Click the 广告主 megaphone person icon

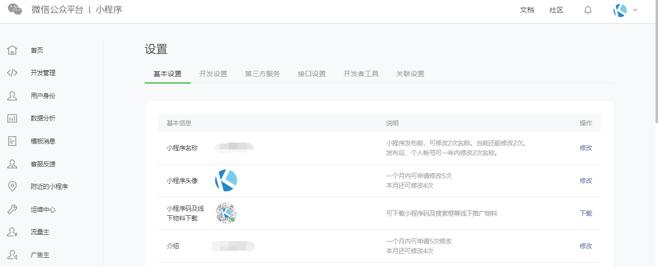tap(12, 255)
